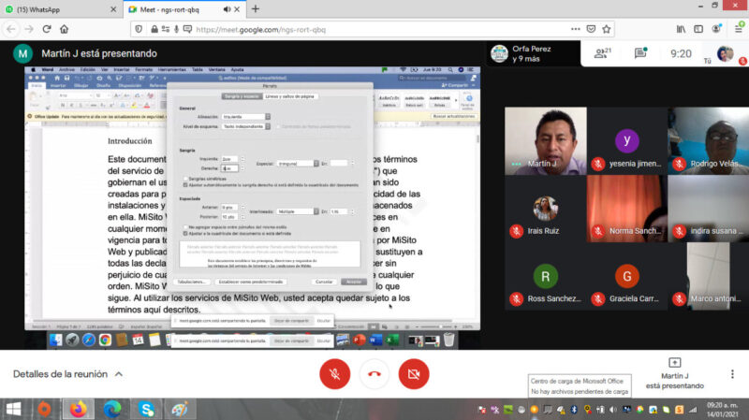Click Martín J video tile
This screenshot has height=420, width=749.
click(546, 141)
